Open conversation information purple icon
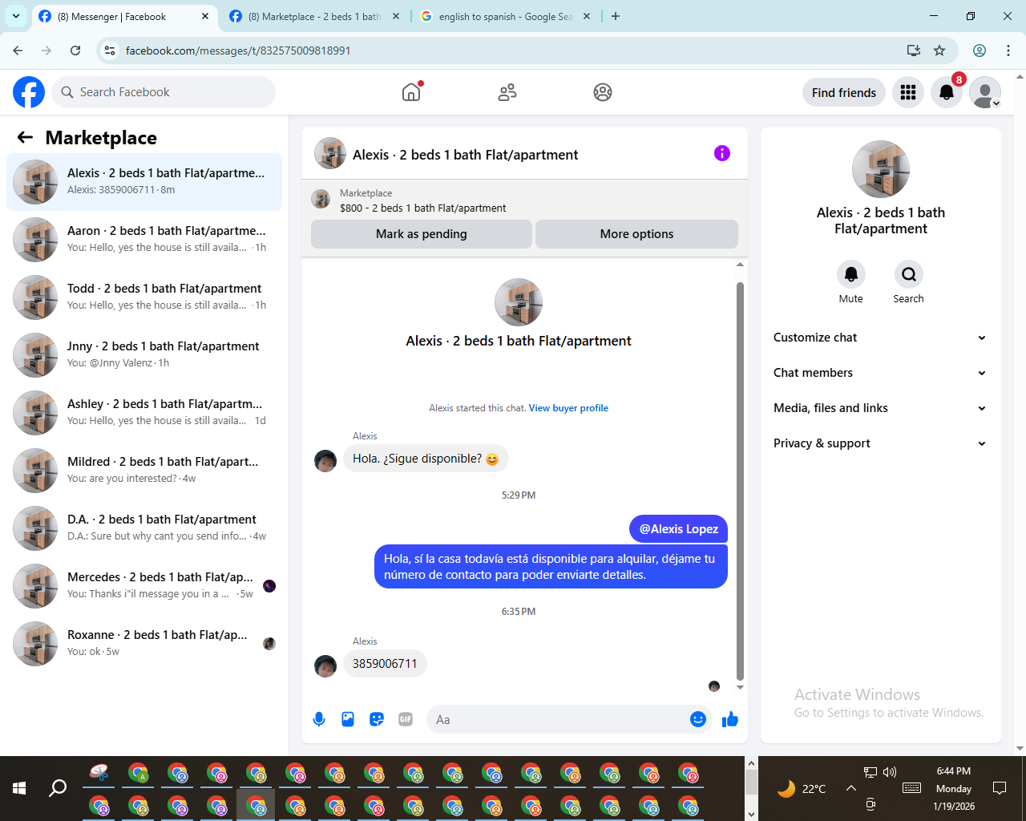The width and height of the screenshot is (1026, 821). (722, 153)
